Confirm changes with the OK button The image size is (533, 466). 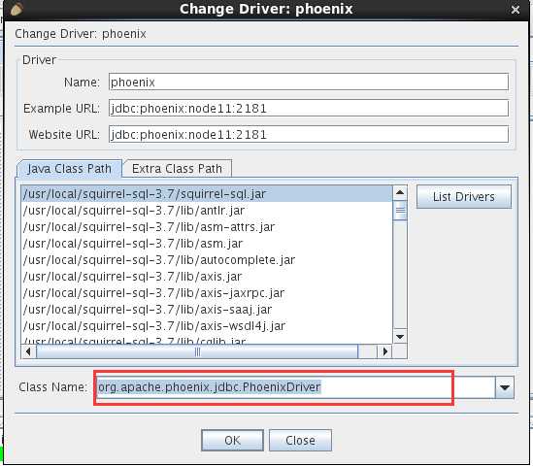pyautogui.click(x=232, y=440)
